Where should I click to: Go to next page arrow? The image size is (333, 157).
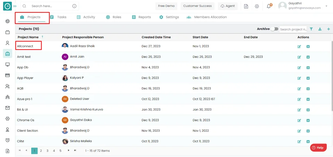point(68,150)
